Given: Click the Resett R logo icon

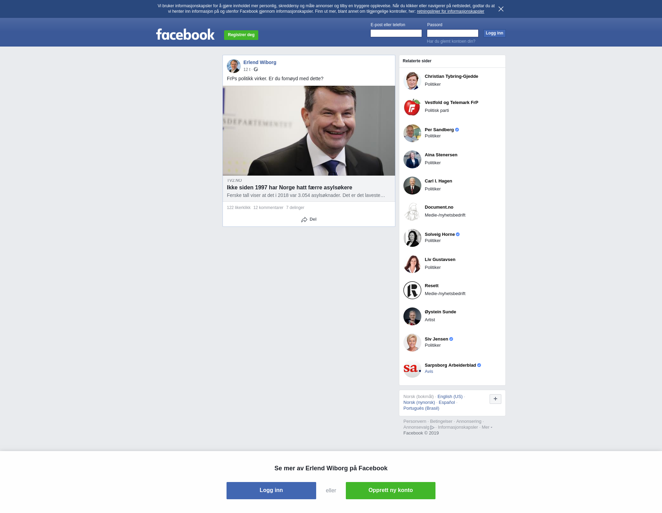Looking at the screenshot, I should click(412, 290).
